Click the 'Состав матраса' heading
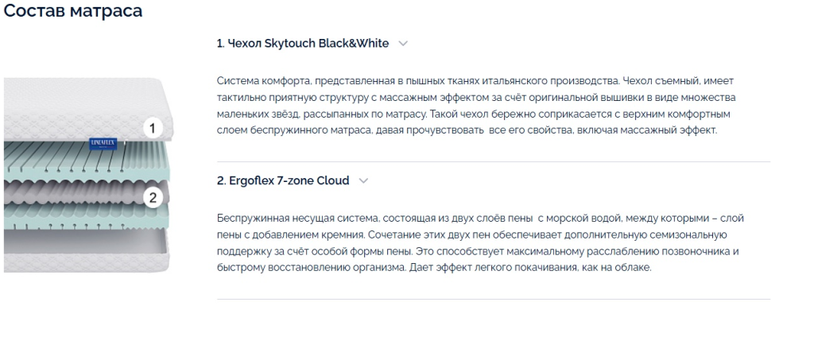 tap(73, 10)
